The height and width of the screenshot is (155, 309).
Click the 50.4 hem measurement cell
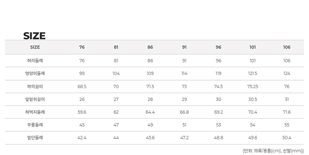coord(287,138)
